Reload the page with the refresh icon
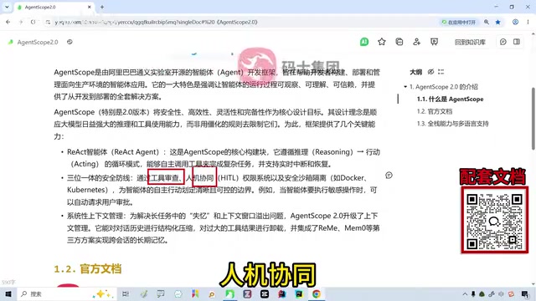Image resolution: width=536 pixels, height=301 pixels. point(33,22)
